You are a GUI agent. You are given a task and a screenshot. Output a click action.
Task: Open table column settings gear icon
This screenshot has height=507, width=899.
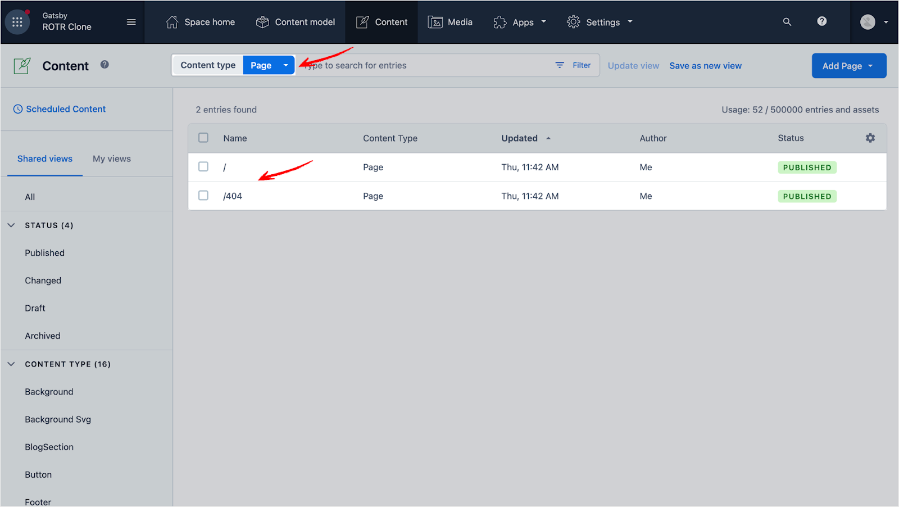(870, 138)
